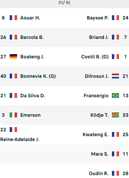Open Reine-Adelaide J. player page
Viewport: 129px width, 178px height.
20,139
